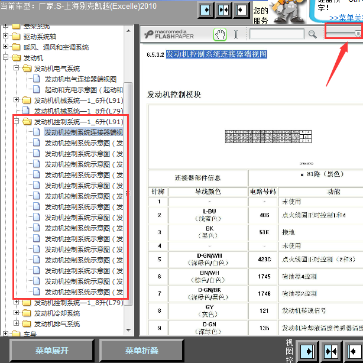The width and height of the screenshot is (363, 363).
Task: Click the connector pinout diagram image
Action: [268, 137]
